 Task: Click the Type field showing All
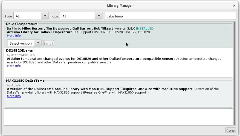pos(27,16)
